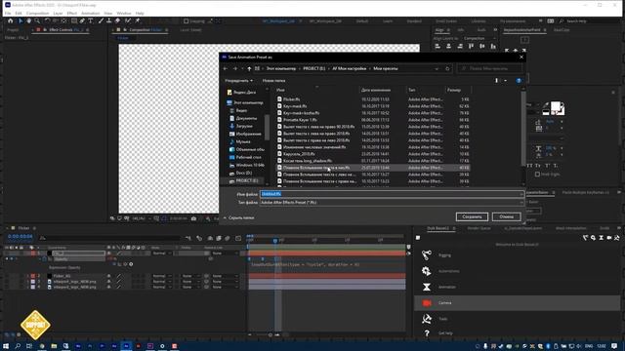Select PROJECT (E:) in folder tree

pos(247,180)
